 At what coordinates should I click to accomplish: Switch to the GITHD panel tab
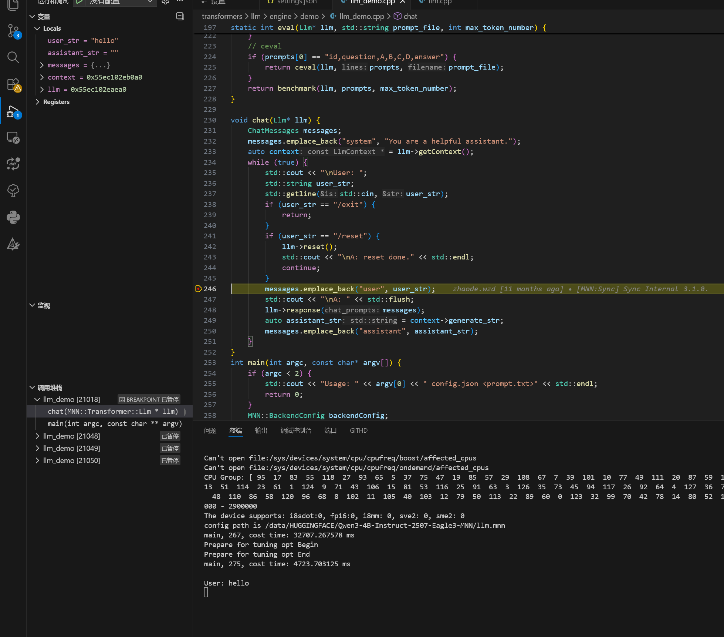tap(358, 430)
